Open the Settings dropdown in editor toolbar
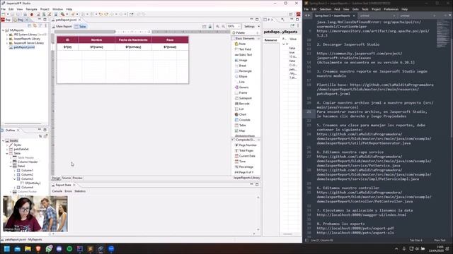The image size is (453, 254). 251,27
